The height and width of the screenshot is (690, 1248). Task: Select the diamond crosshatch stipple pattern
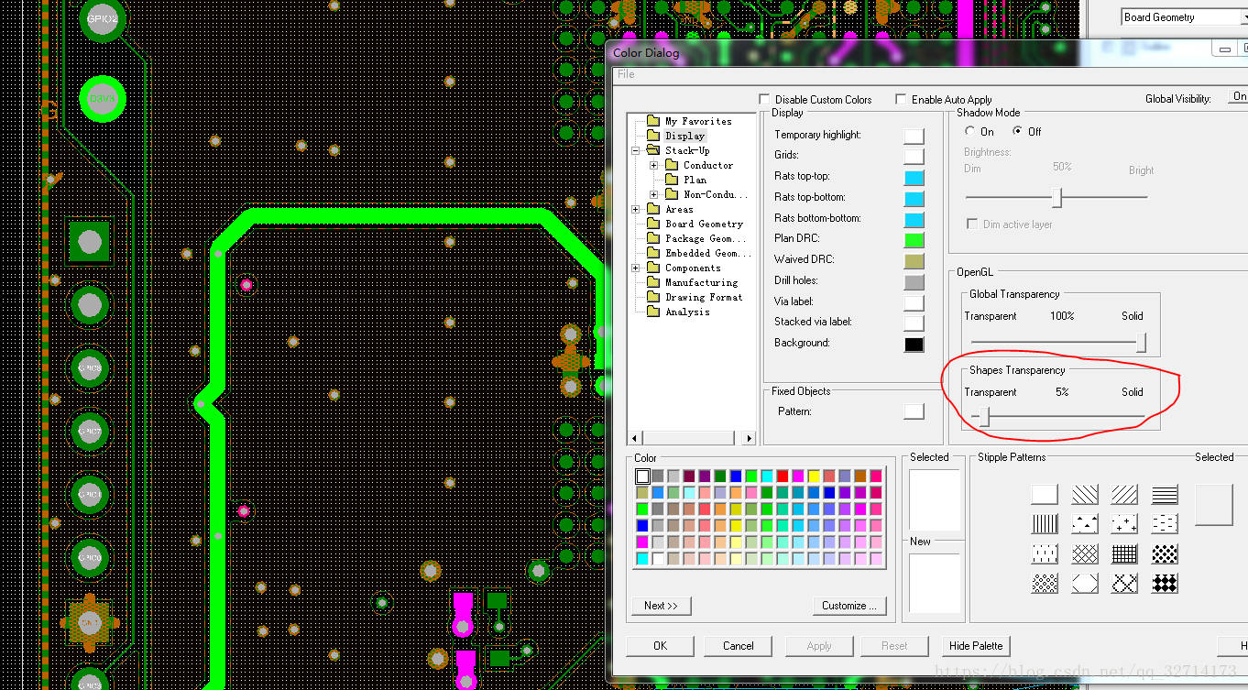(1085, 553)
